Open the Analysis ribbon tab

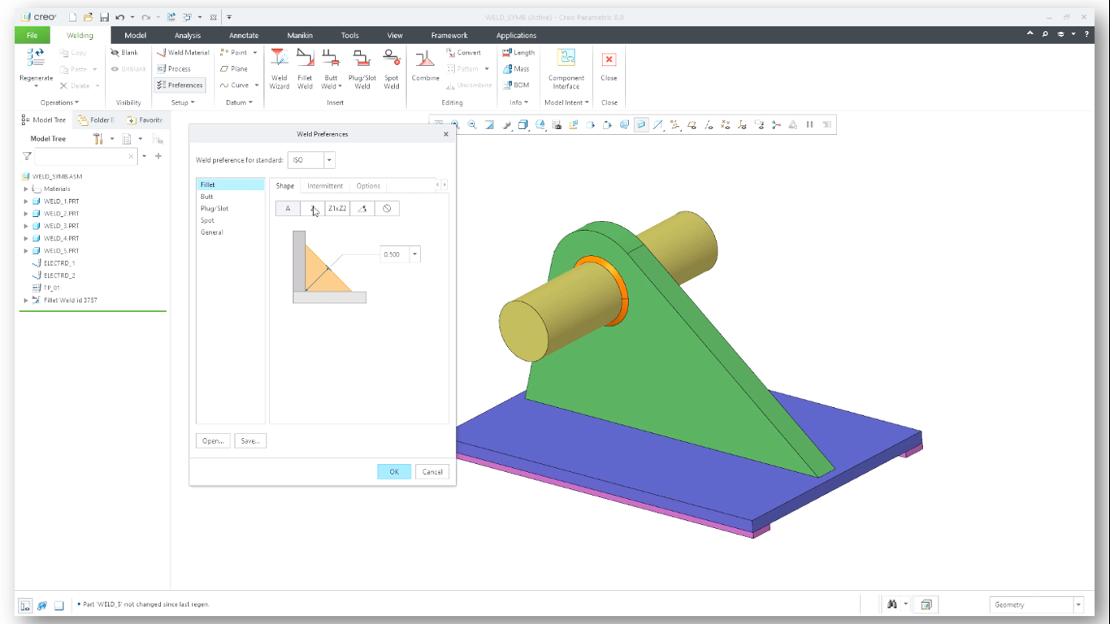tap(187, 35)
